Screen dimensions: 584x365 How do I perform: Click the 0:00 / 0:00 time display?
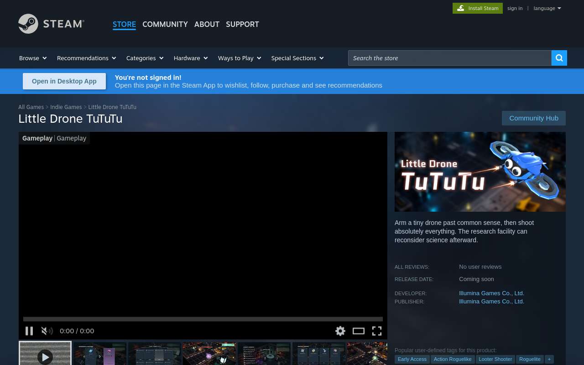click(77, 331)
